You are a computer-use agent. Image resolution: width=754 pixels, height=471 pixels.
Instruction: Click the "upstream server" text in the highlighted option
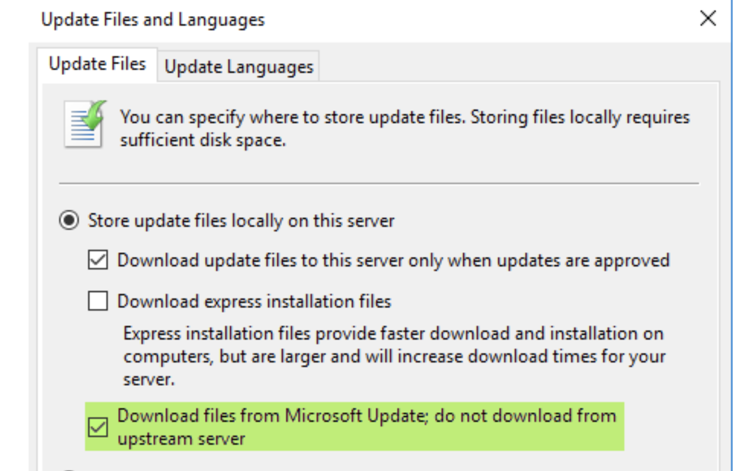click(x=181, y=439)
